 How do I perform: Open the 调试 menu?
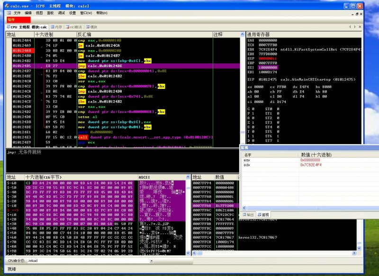62,13
